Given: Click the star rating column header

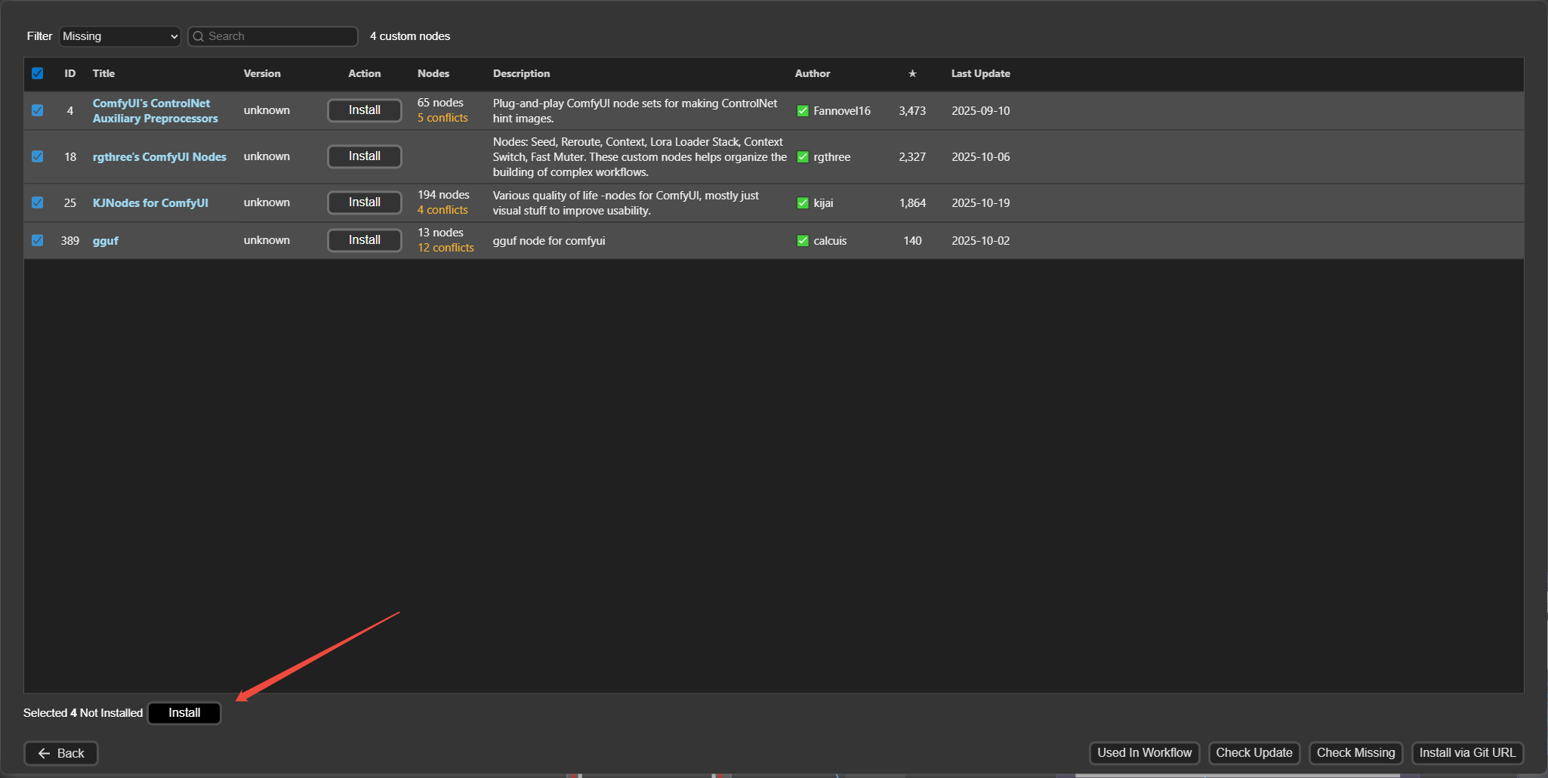Looking at the screenshot, I should (912, 73).
